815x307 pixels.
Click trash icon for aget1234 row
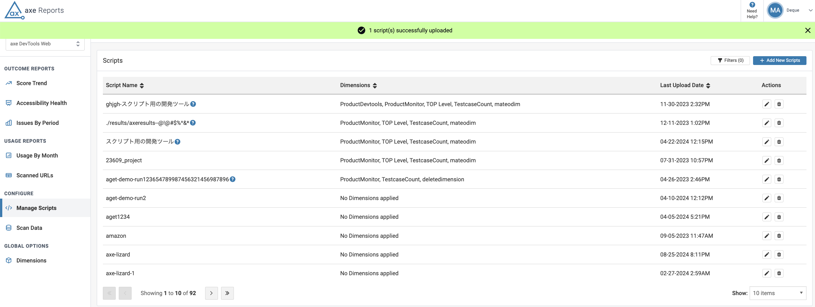point(779,217)
